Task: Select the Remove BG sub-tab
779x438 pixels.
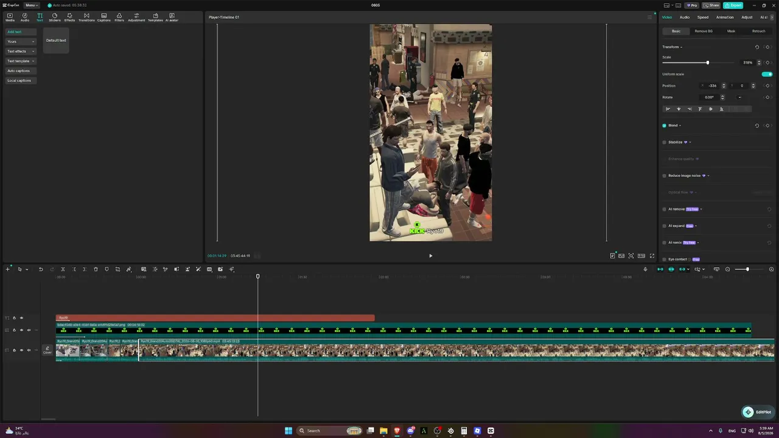Action: point(704,31)
